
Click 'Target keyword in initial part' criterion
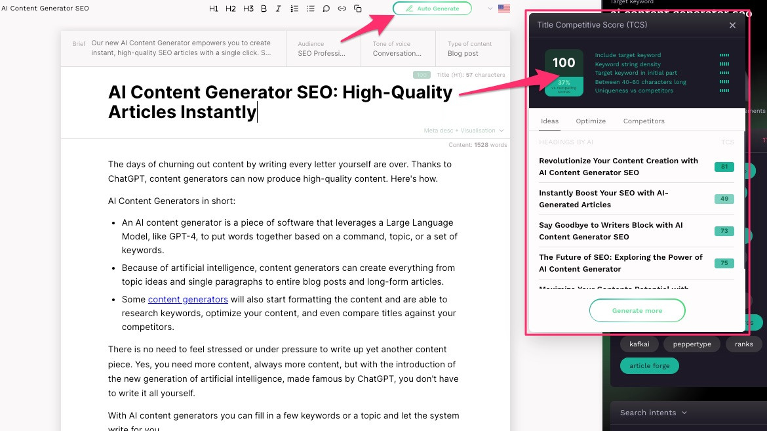coord(636,73)
